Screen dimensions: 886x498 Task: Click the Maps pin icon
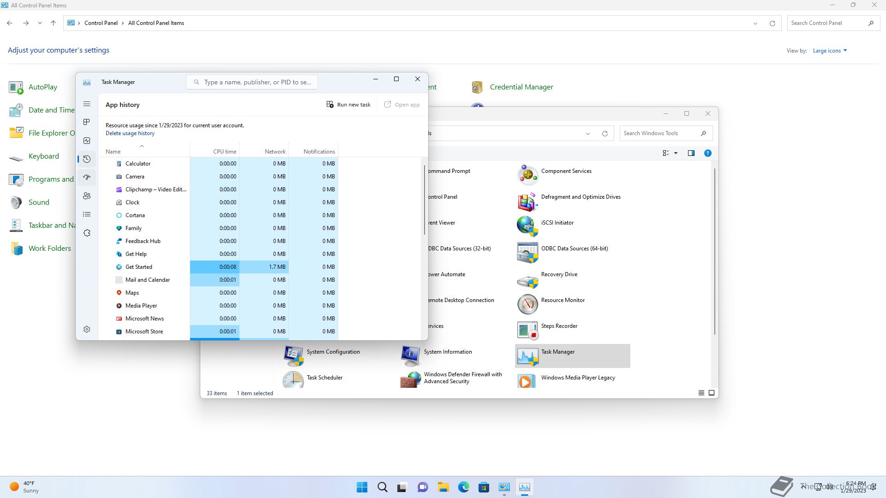click(119, 293)
